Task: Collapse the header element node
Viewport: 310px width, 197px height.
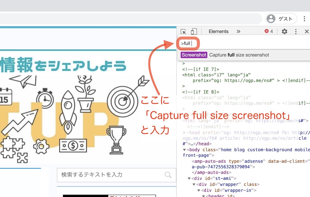Action: pos(203,196)
